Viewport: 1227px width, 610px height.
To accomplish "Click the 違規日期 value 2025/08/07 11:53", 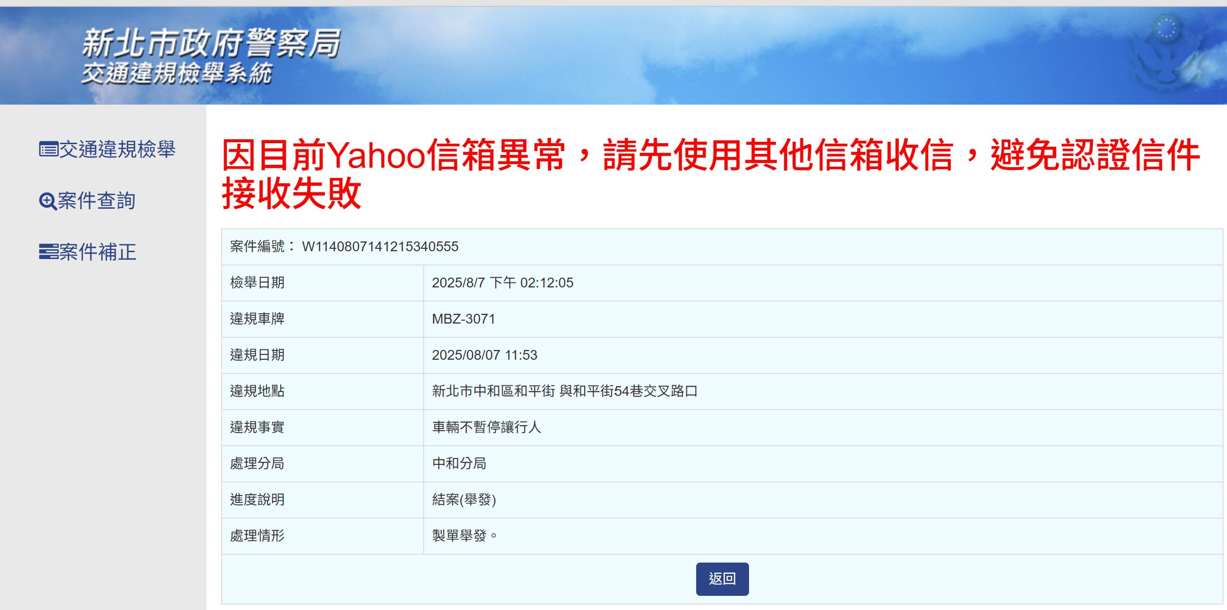I will pyautogui.click(x=484, y=355).
